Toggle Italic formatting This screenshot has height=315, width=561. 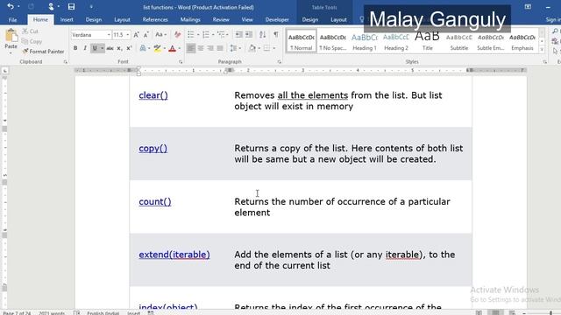pos(85,48)
